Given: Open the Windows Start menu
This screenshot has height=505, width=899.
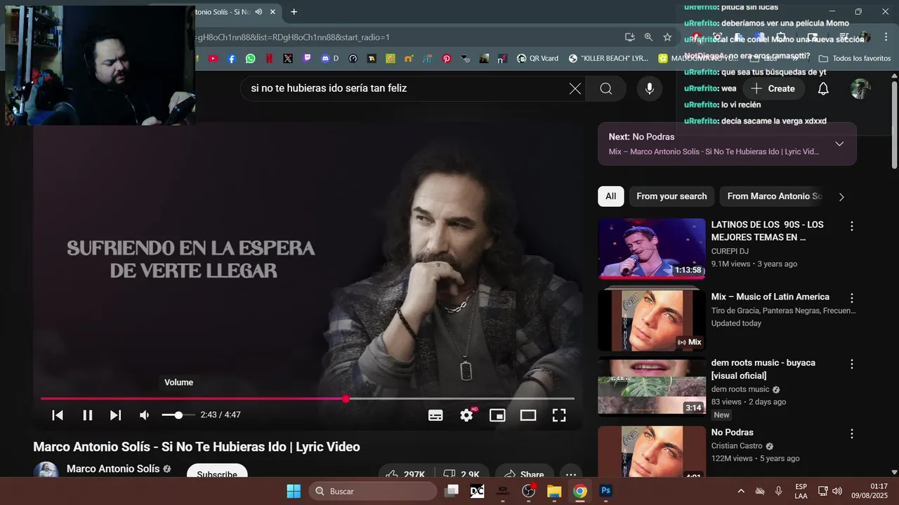Looking at the screenshot, I should (x=294, y=491).
